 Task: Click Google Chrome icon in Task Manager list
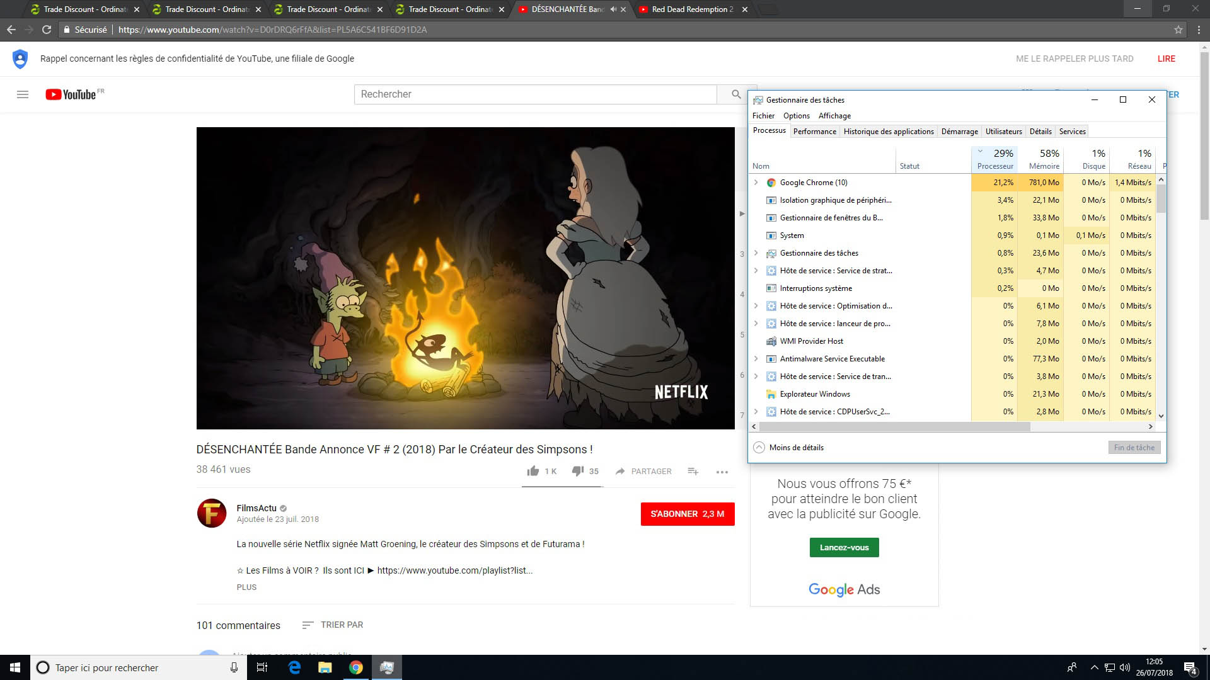pyautogui.click(x=771, y=183)
